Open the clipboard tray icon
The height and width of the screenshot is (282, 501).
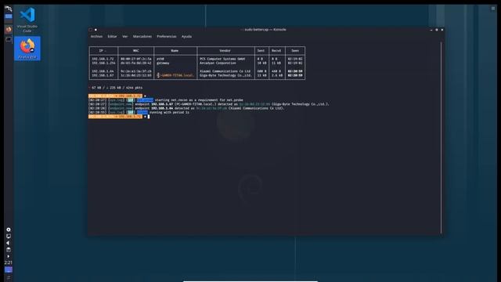coord(9,250)
